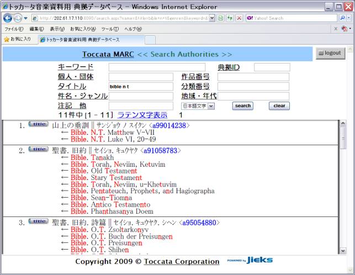This screenshot has width=355, height=275.
Task: Click the 件名・ジャンル input field
Action: click(141, 96)
